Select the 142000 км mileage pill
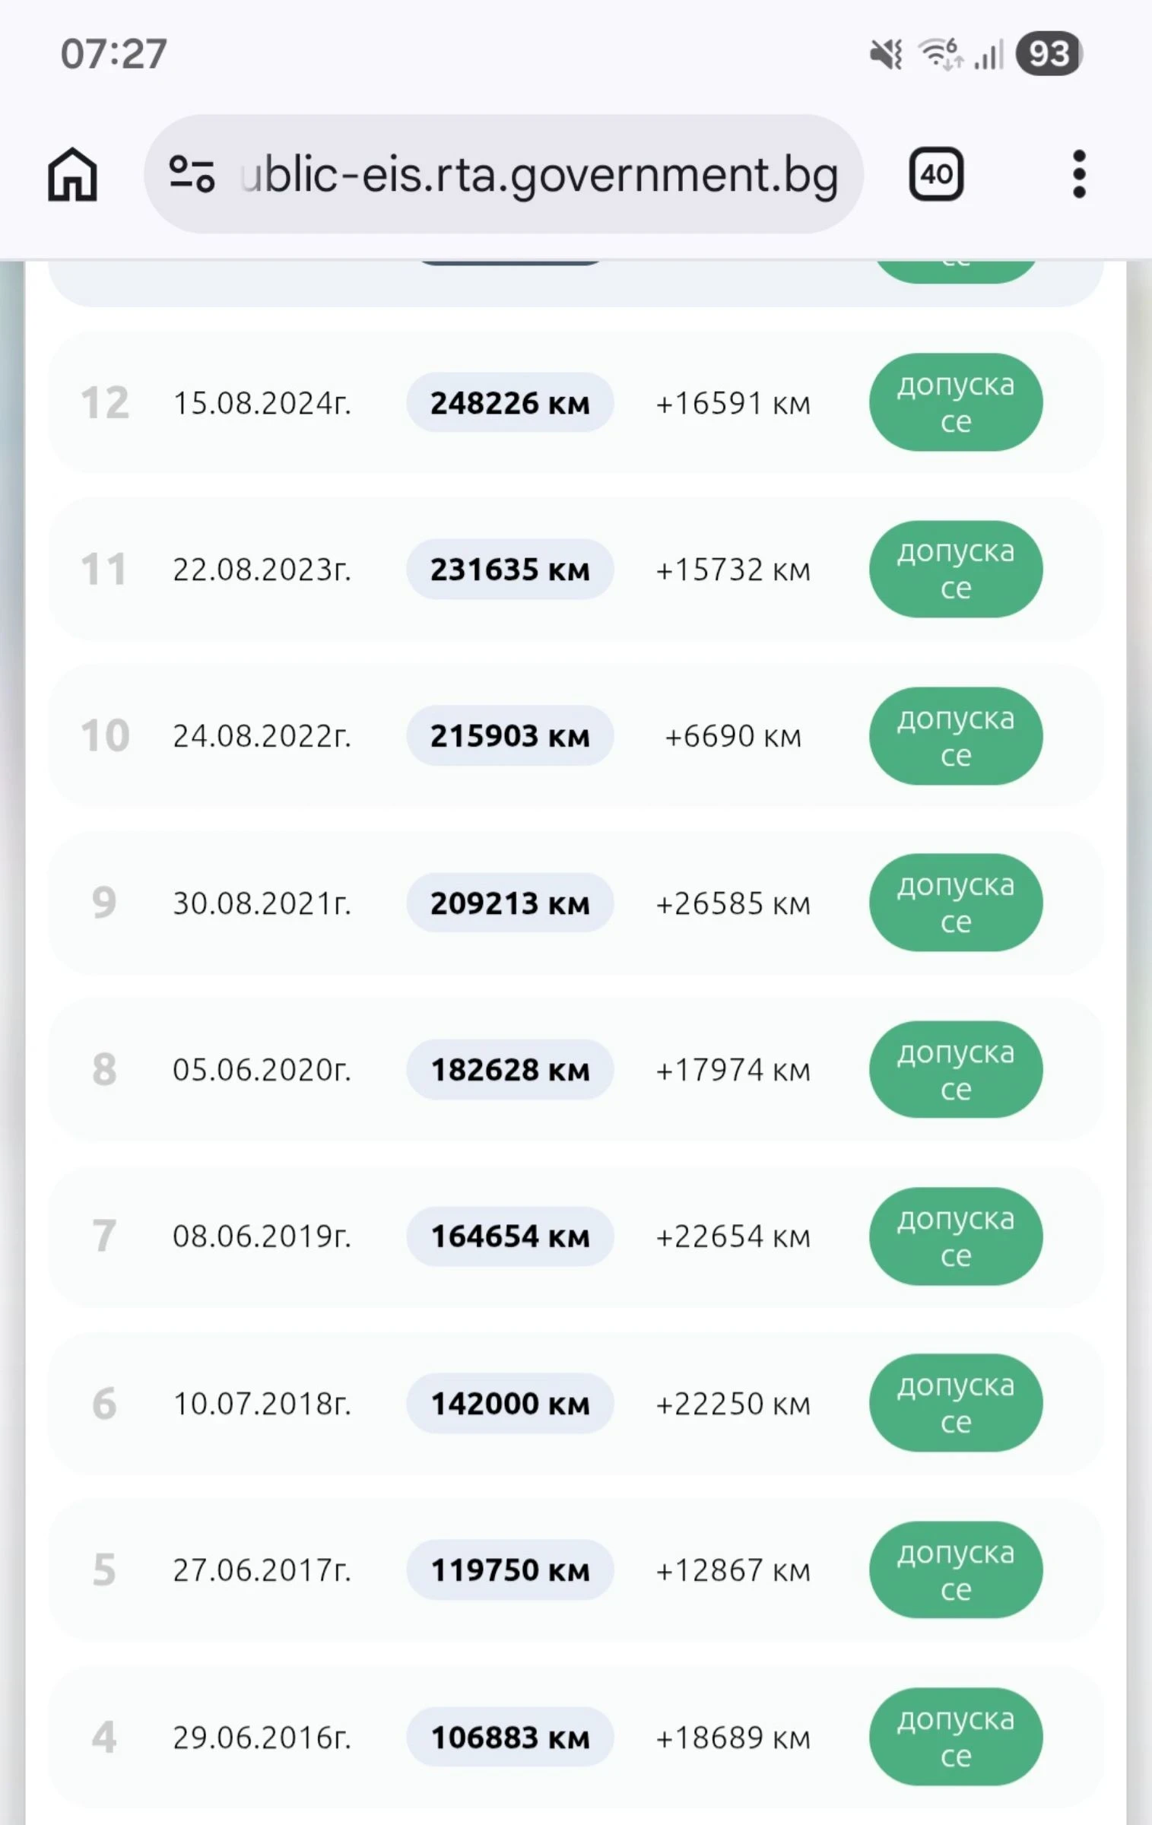1152x1825 pixels. point(509,1403)
